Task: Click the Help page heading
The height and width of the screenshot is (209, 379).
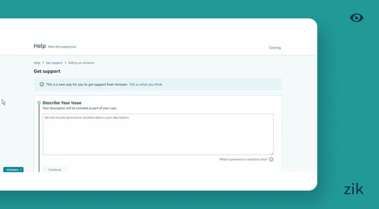Action: pos(40,46)
